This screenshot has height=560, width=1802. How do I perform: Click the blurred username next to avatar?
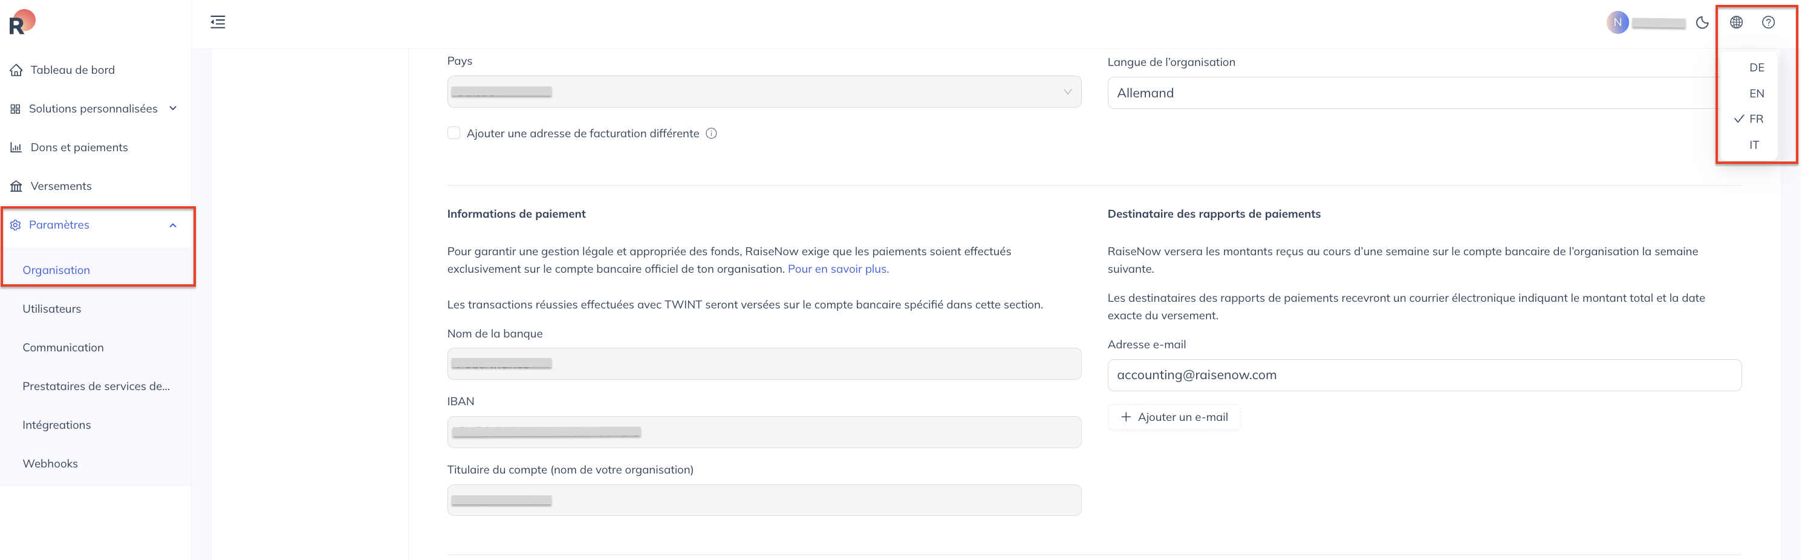pos(1659,23)
